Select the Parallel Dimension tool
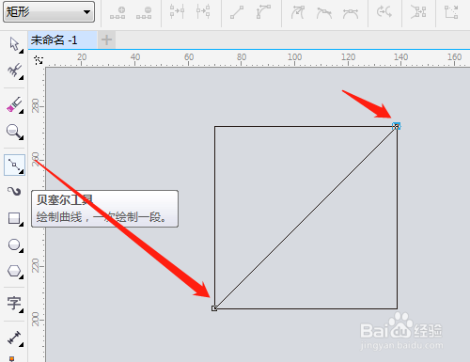The width and height of the screenshot is (470, 362). coord(14,338)
